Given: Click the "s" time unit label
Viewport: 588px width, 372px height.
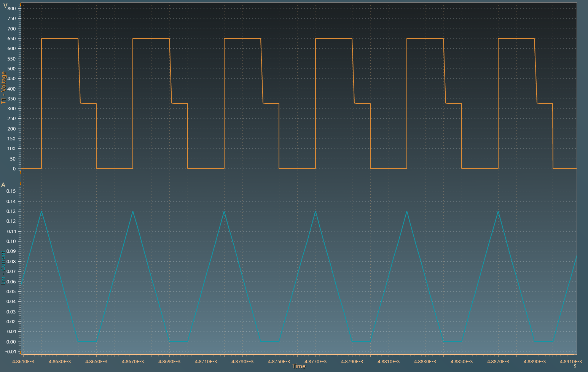Looking at the screenshot, I should 575,366.
